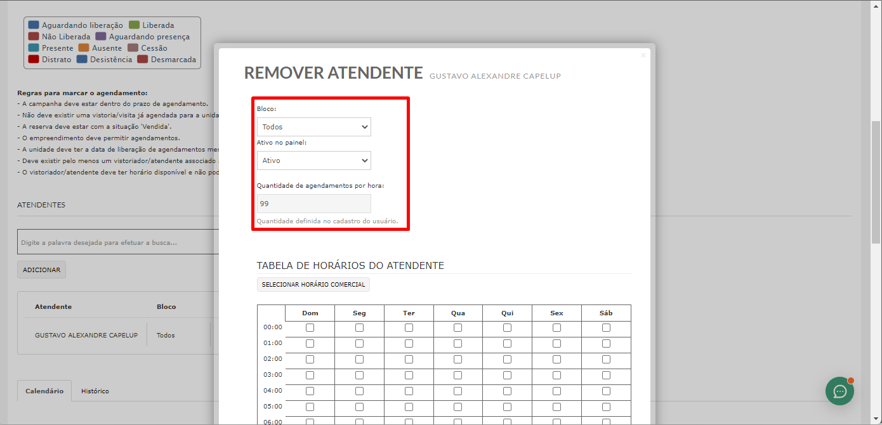
Task: Click the purple Aguardando presença swatch
Action: (x=101, y=37)
